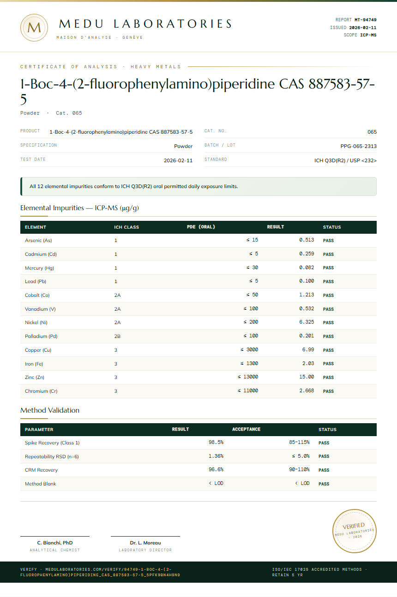
Task: Click the Medu Laboratories M logo
Action: click(x=34, y=28)
